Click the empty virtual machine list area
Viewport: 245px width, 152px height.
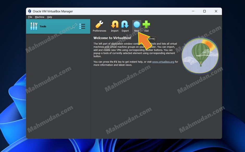click(x=58, y=86)
